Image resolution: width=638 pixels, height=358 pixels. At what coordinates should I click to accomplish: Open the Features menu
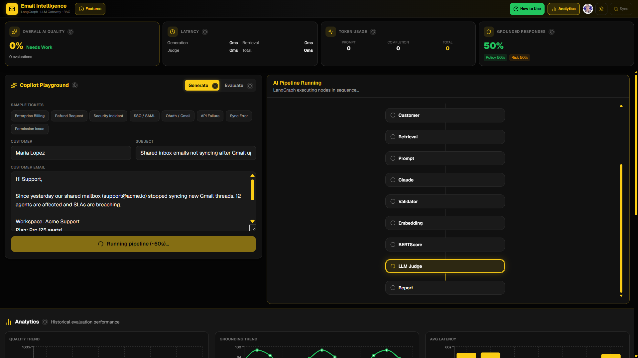90,9
